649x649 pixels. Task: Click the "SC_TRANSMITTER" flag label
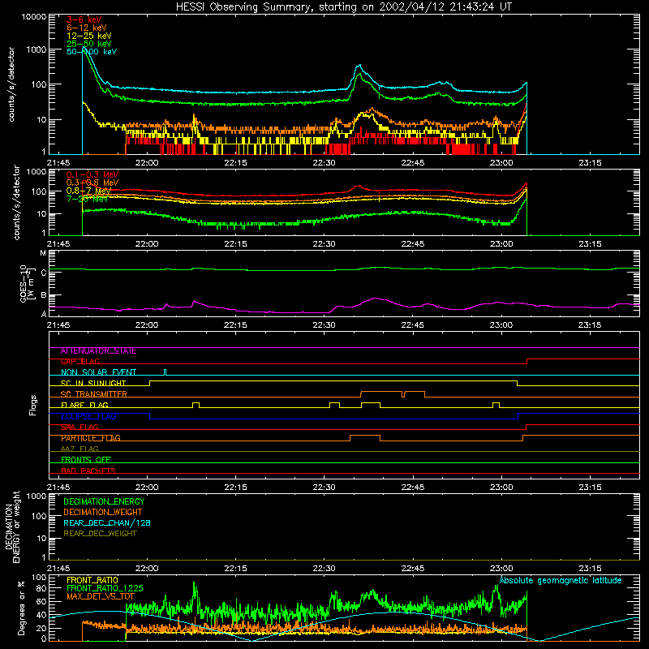coord(93,394)
